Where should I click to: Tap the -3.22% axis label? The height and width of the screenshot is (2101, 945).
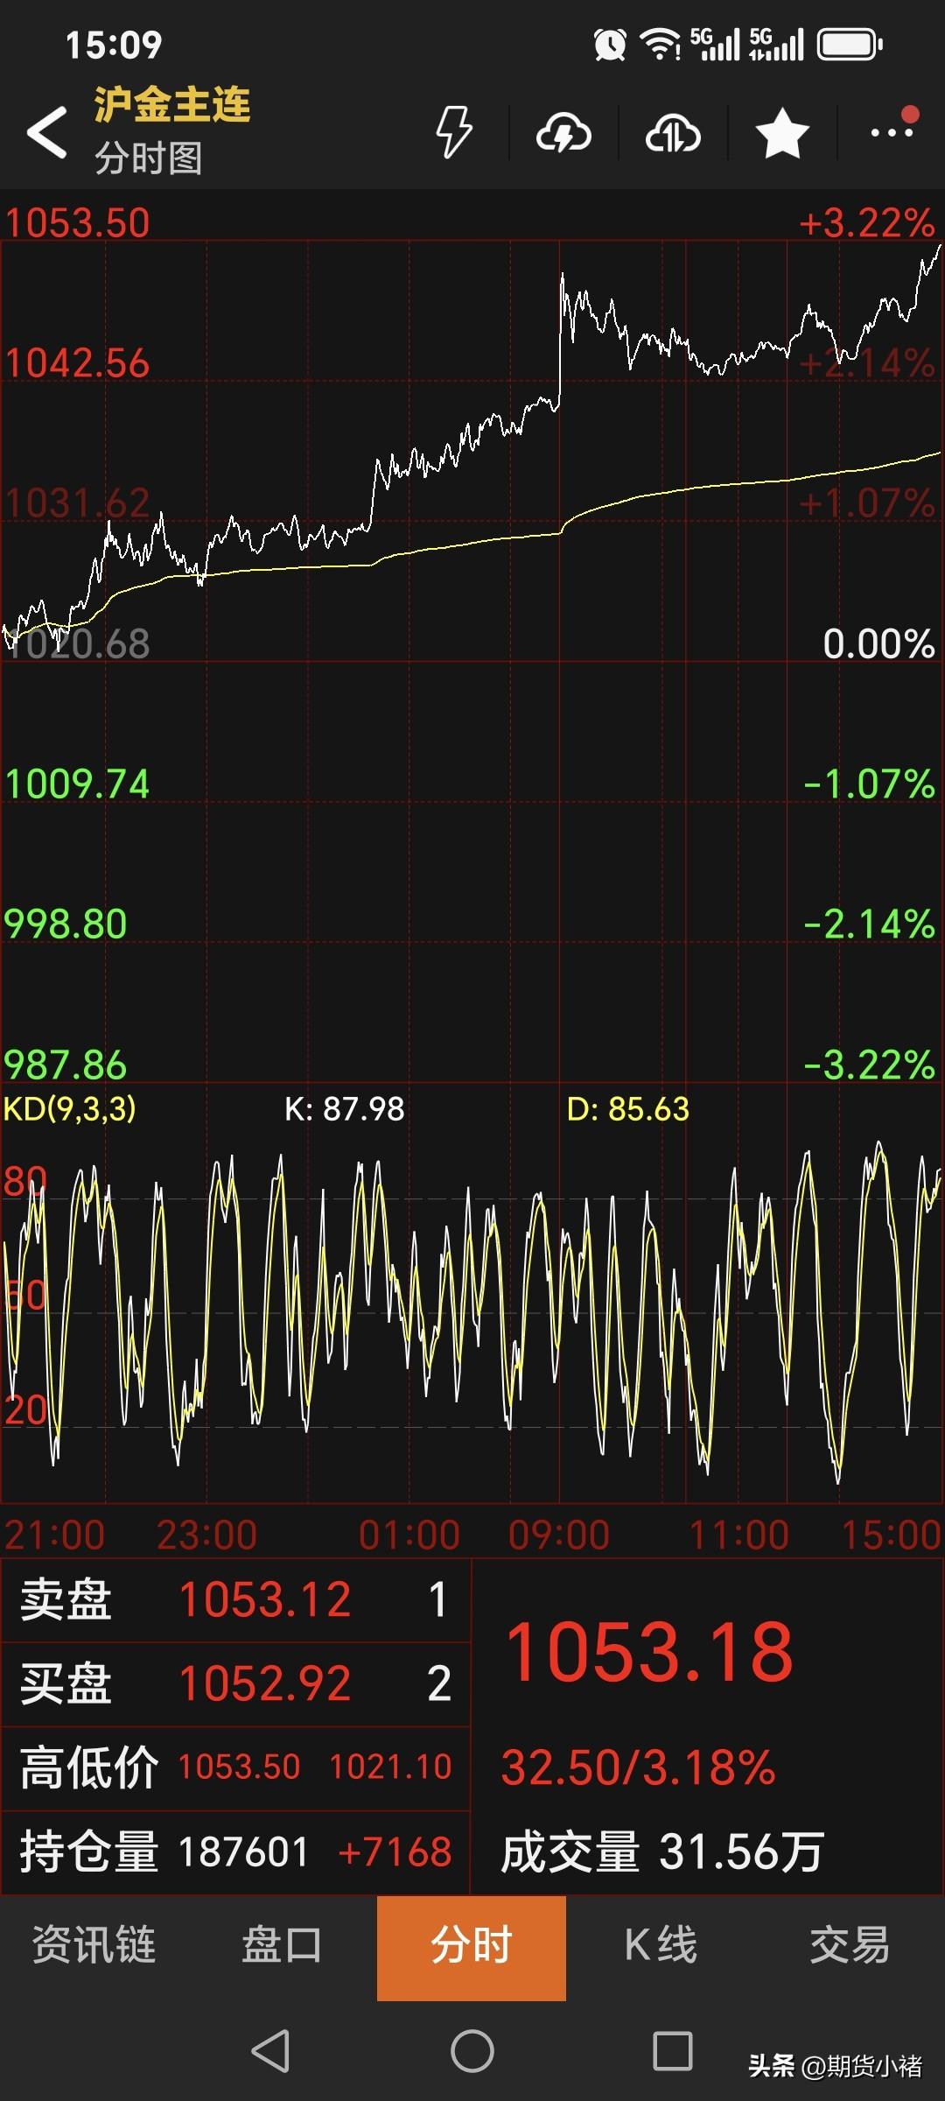coord(869,1065)
